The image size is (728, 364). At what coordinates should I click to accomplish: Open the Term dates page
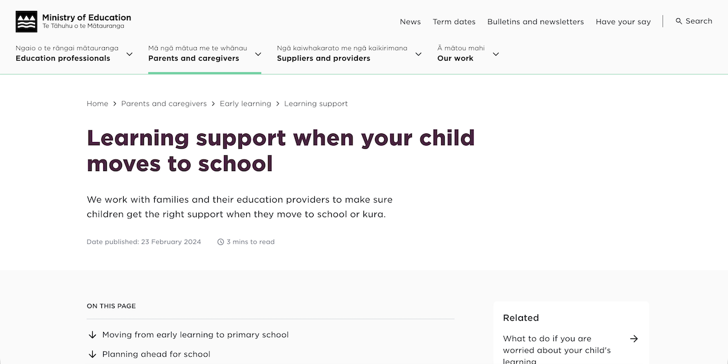click(454, 21)
